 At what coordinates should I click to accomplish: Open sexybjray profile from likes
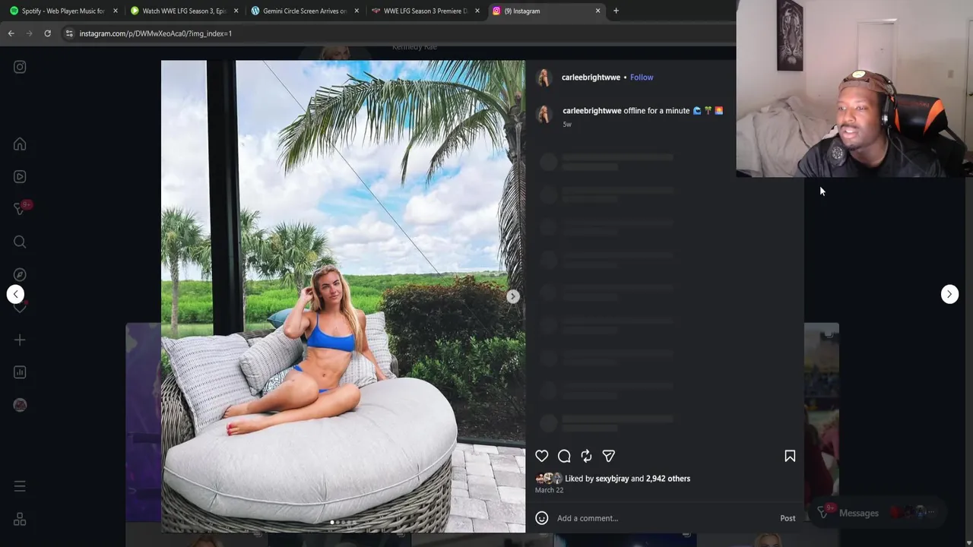pos(612,479)
